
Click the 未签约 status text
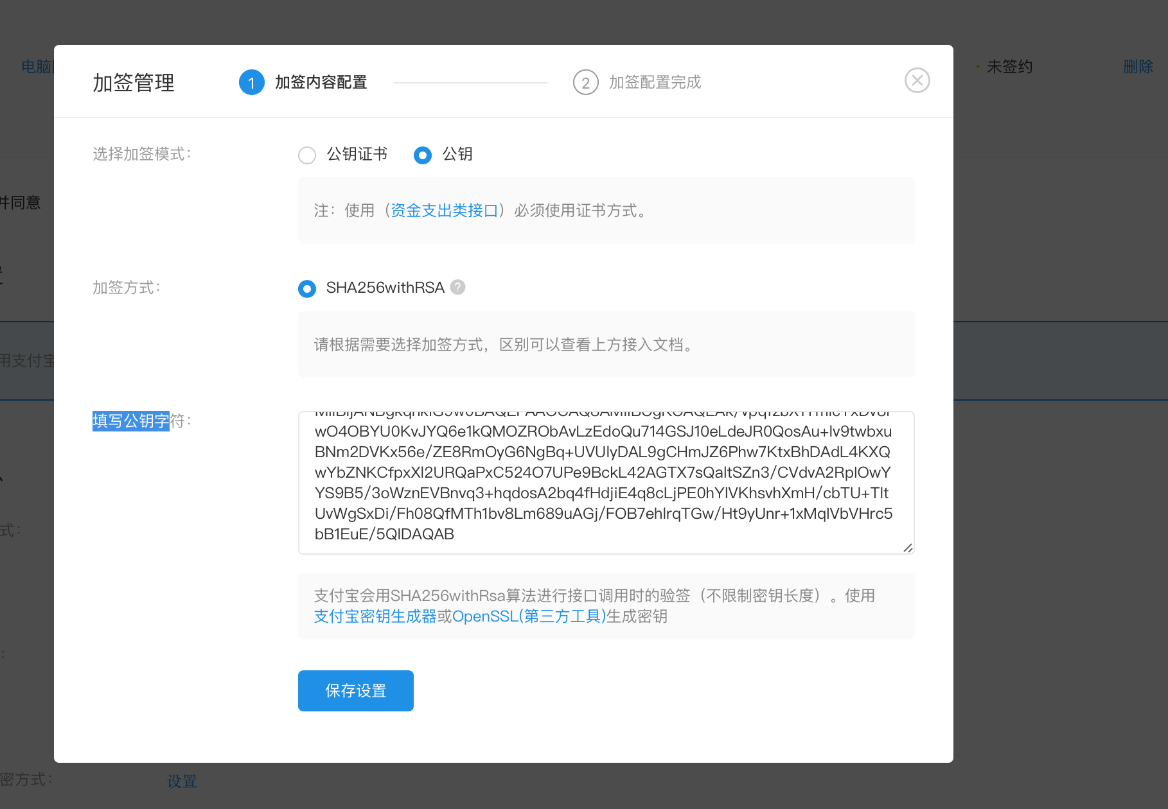tap(1009, 67)
